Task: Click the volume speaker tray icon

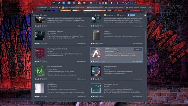Action: 111,3
